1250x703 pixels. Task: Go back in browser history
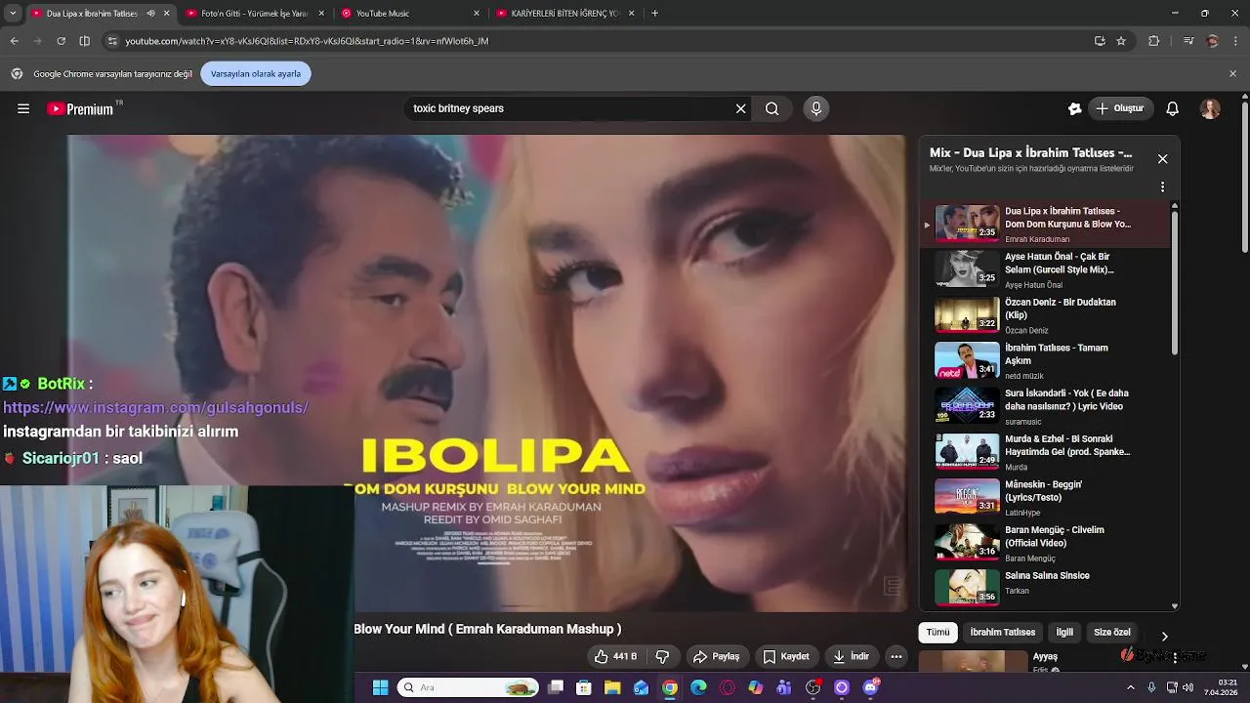14,41
